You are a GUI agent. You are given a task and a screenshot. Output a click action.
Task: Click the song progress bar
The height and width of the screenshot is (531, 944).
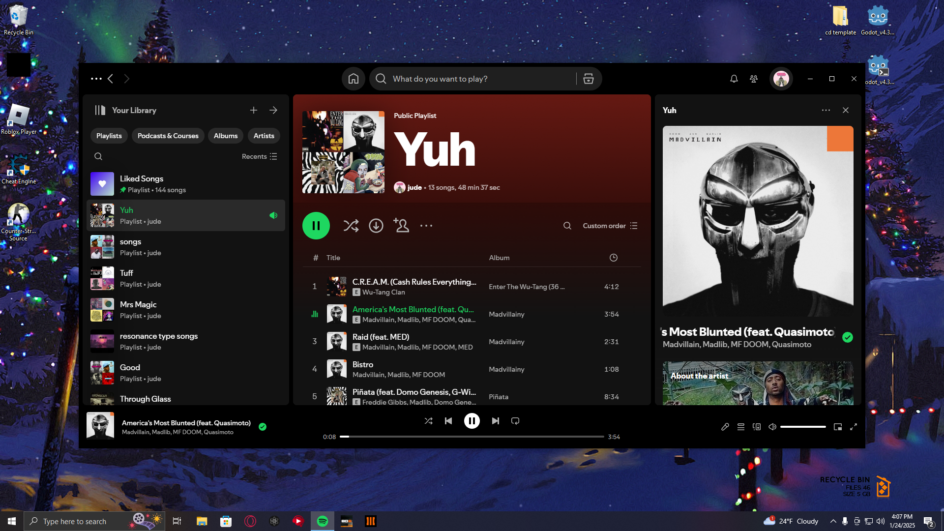(472, 437)
